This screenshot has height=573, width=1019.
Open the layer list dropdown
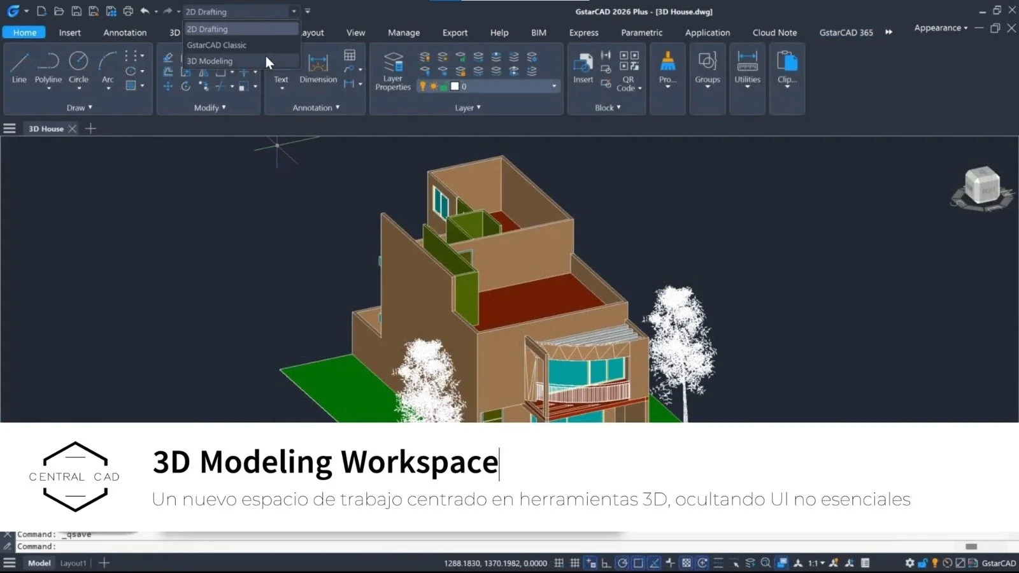[x=554, y=86]
